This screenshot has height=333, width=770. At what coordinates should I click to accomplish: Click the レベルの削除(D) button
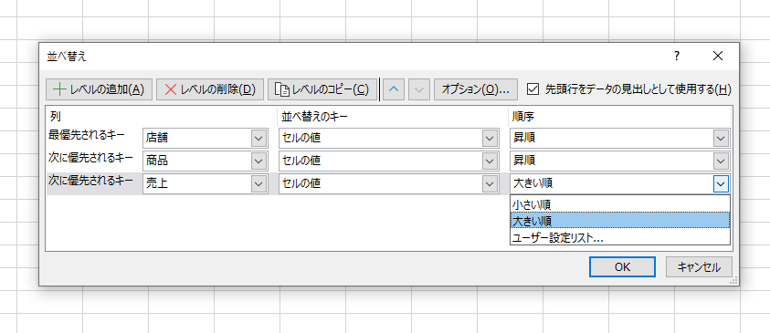(x=210, y=89)
